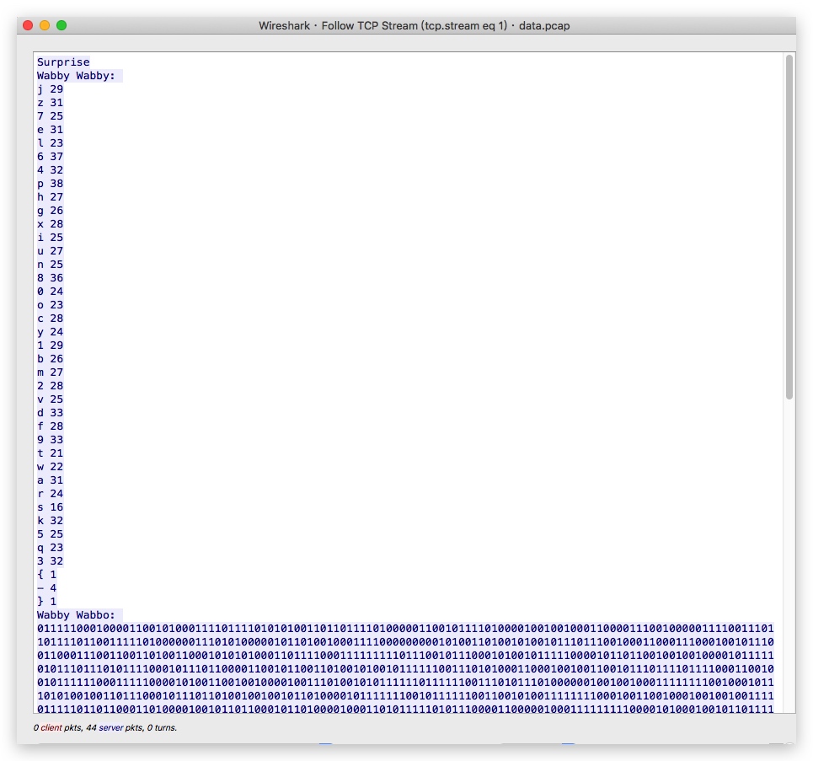813x761 pixels.
Task: Select the 'n 25' row
Action: [50, 265]
